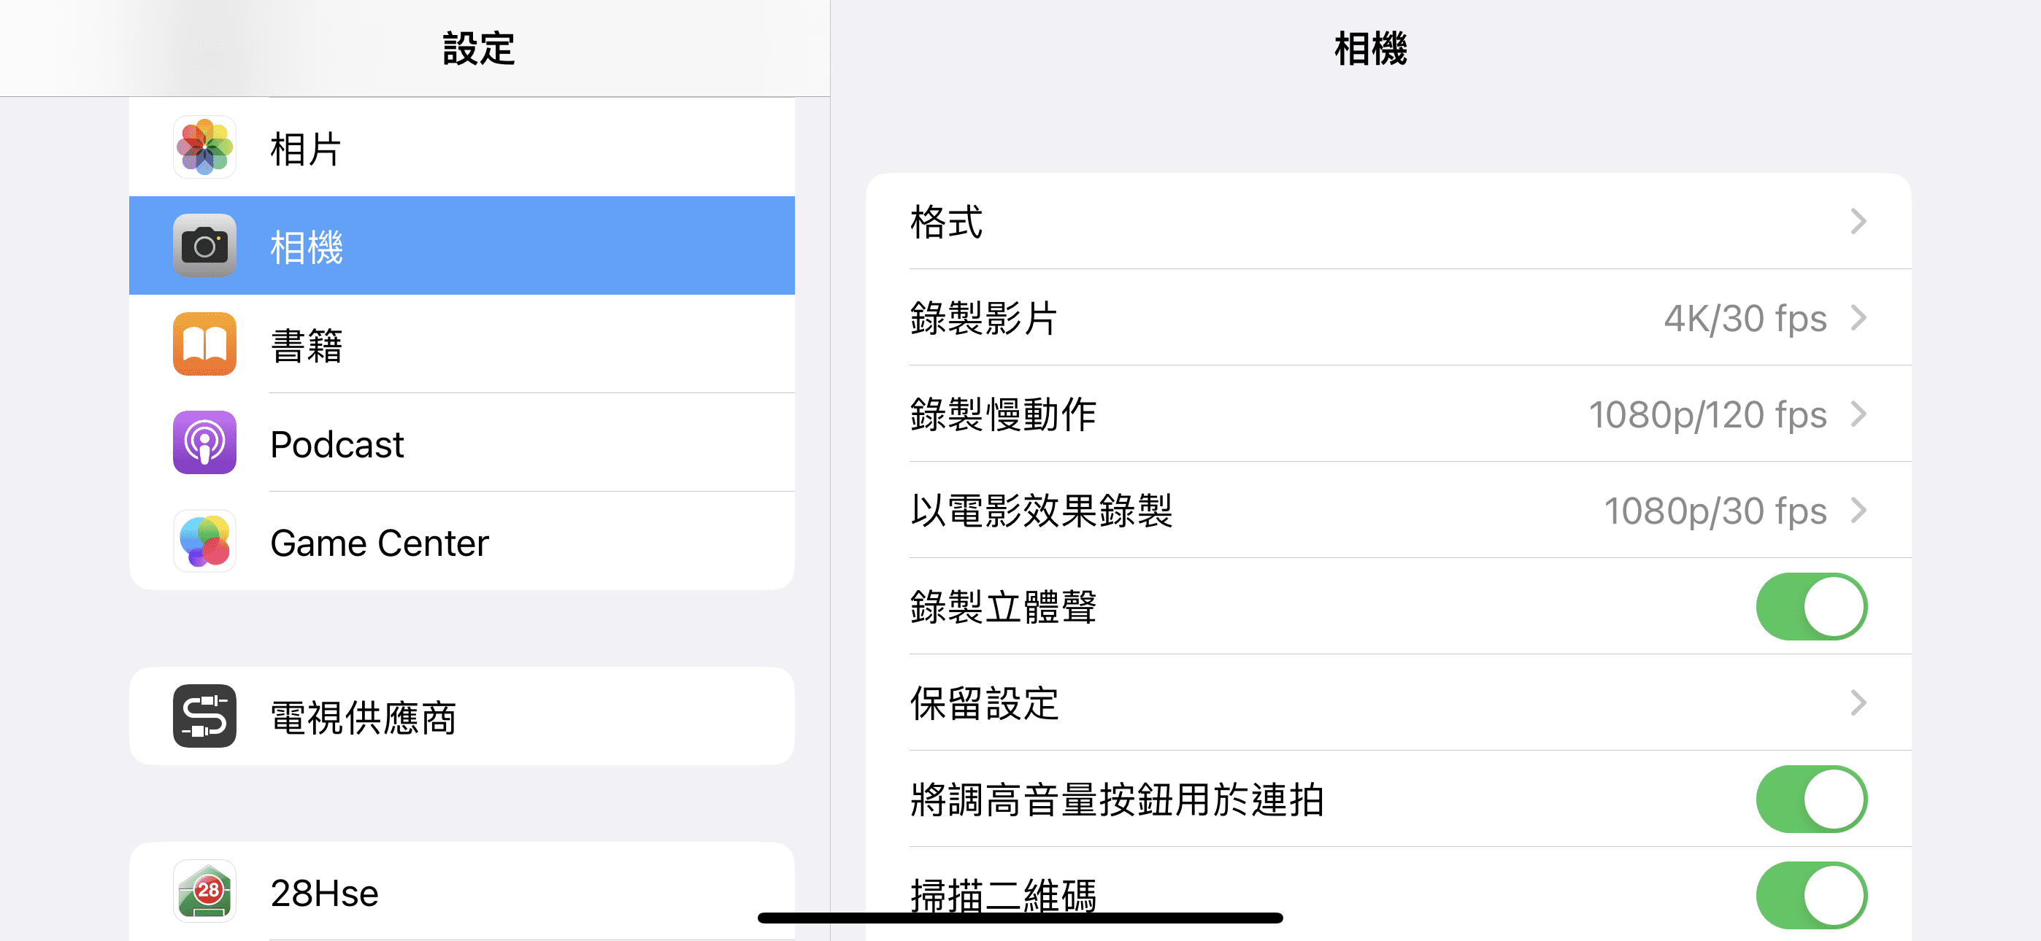The image size is (2041, 941).
Task: Toggle the Record Stereo Sound switch (錄製立體聲)
Action: point(1811,607)
